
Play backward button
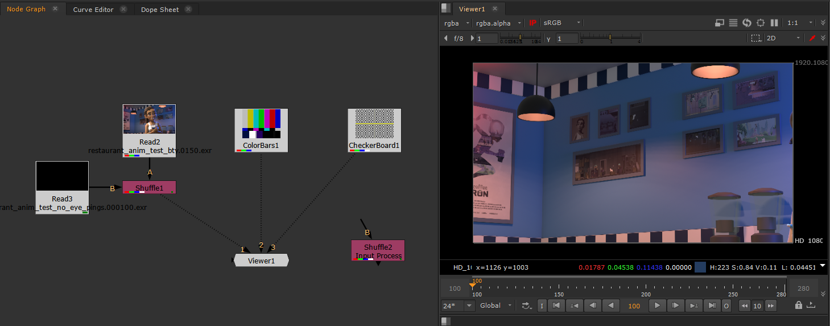pos(610,306)
